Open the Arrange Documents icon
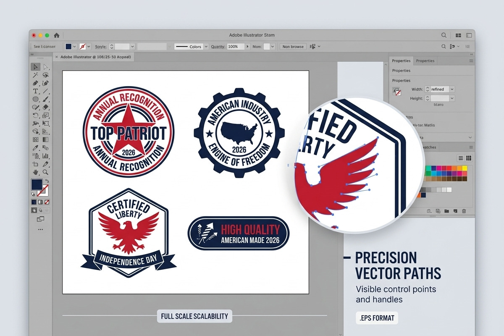This screenshot has height=336, width=504. coord(458,35)
